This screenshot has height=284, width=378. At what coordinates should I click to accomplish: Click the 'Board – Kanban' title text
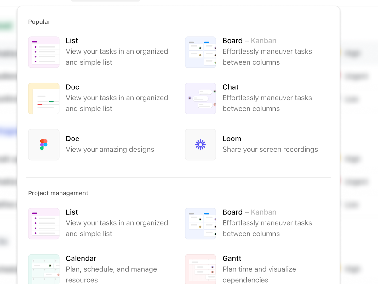249,40
